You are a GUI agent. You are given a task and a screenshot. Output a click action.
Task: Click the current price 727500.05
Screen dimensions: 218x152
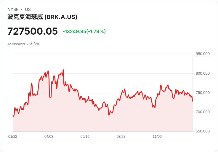(x=33, y=31)
